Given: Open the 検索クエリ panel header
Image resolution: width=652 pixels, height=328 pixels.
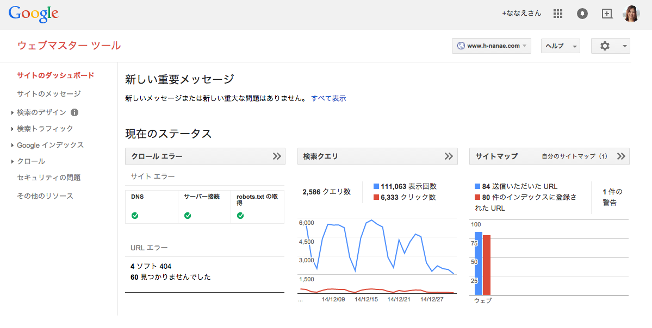Looking at the screenshot, I should click(377, 156).
